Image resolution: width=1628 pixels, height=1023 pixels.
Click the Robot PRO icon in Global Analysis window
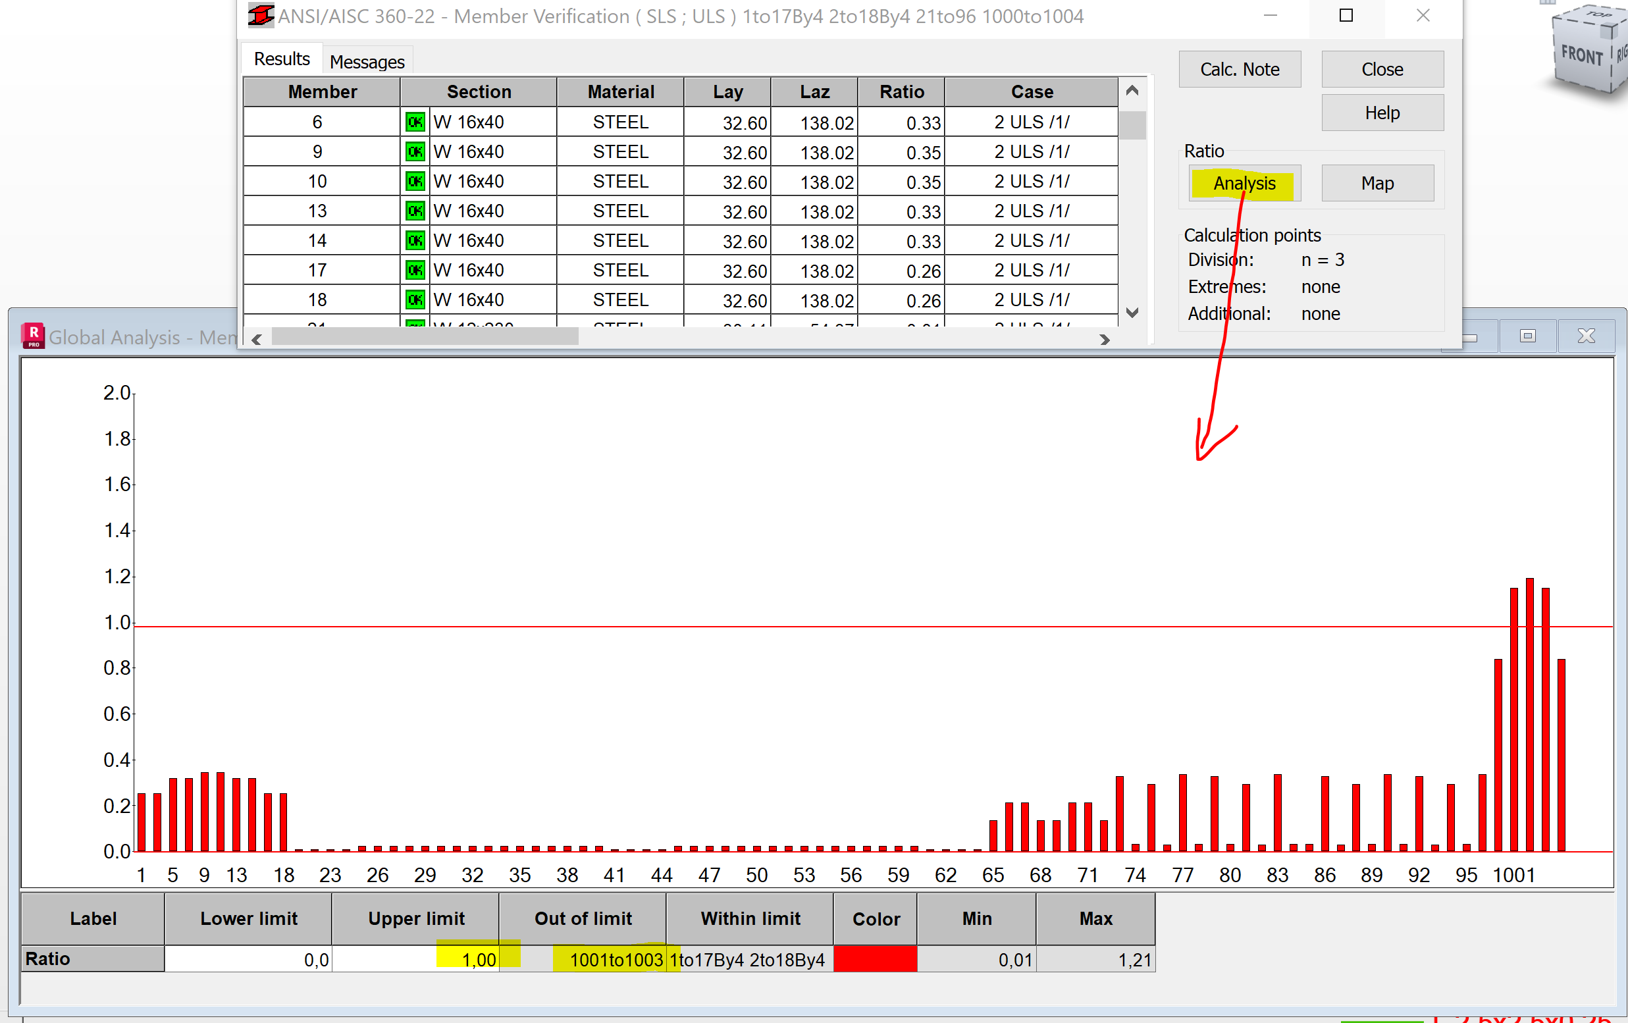pos(32,335)
